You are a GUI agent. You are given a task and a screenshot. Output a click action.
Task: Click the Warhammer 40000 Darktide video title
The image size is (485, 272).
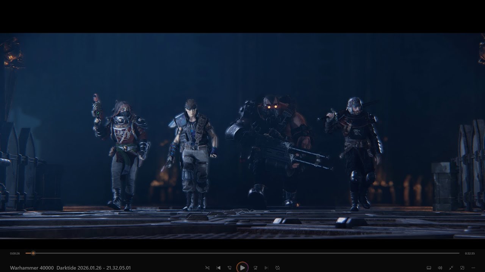(70, 268)
